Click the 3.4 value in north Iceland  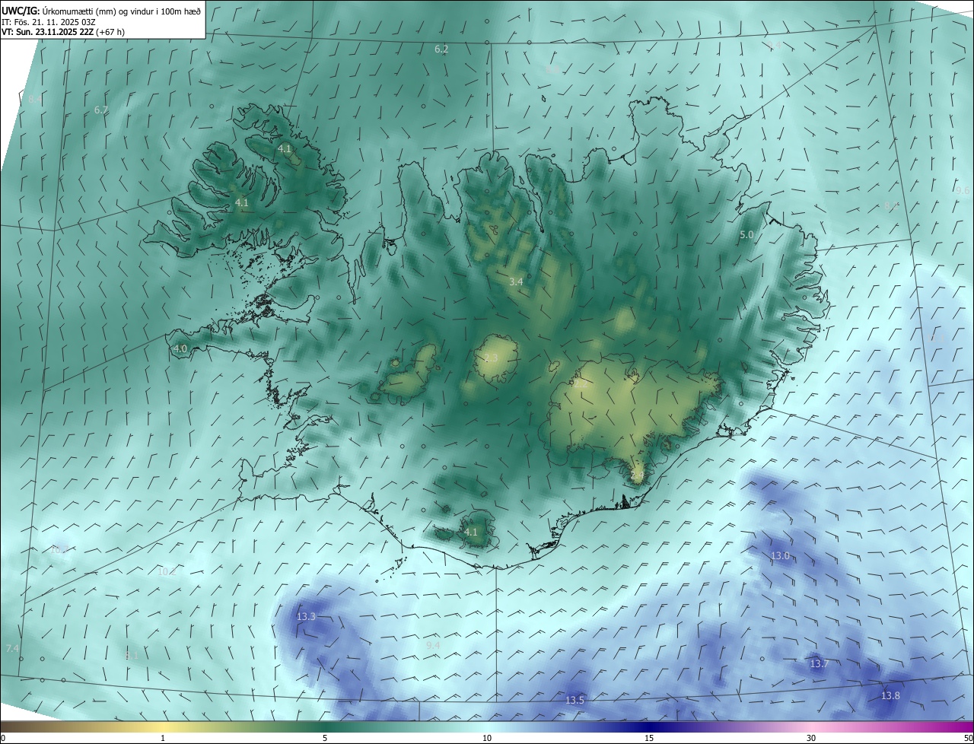tap(516, 281)
